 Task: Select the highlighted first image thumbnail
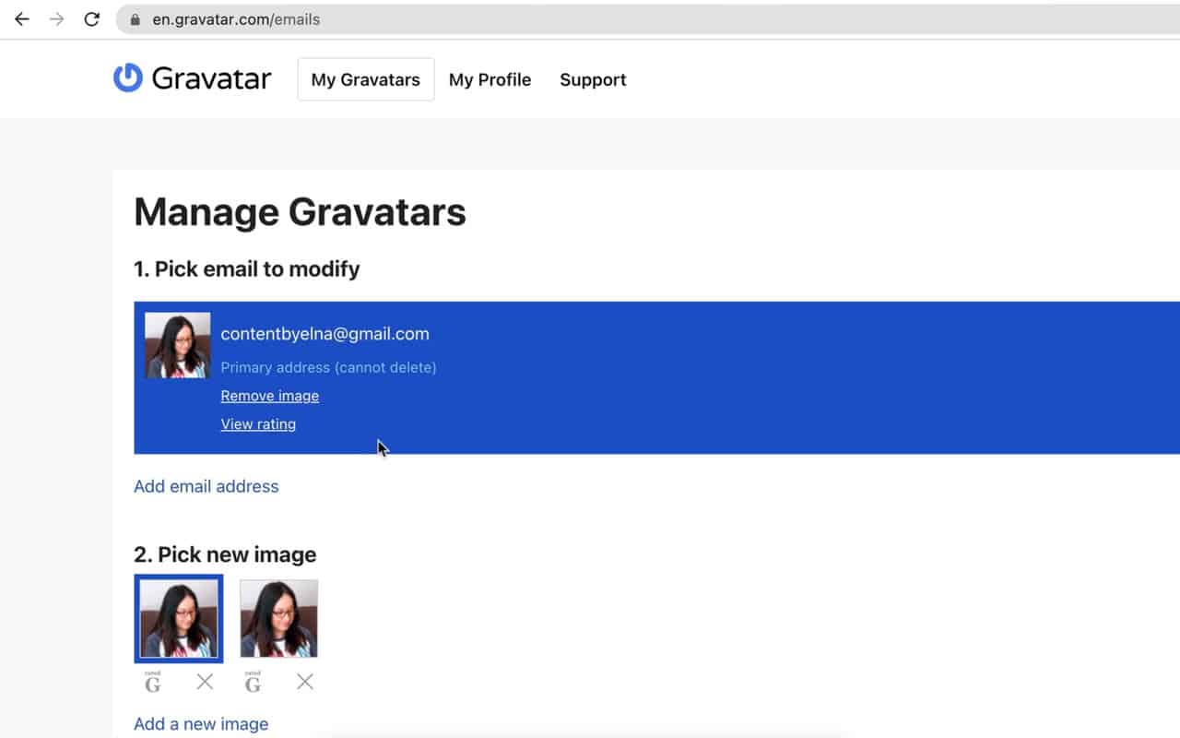(178, 618)
